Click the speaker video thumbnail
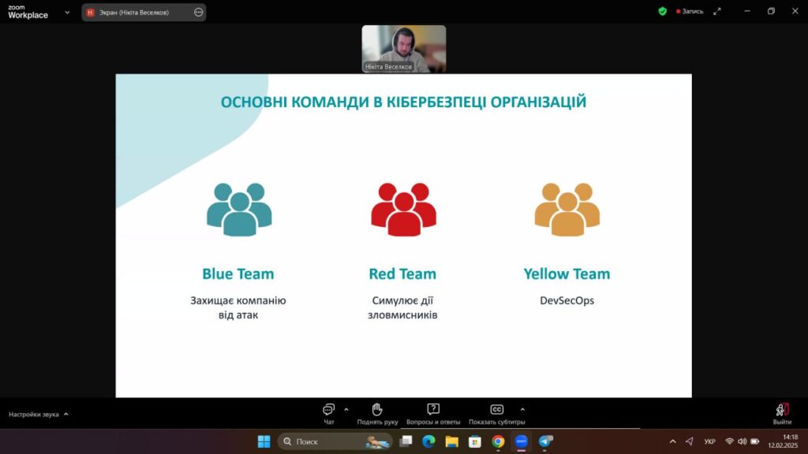The image size is (808, 454). tap(403, 48)
